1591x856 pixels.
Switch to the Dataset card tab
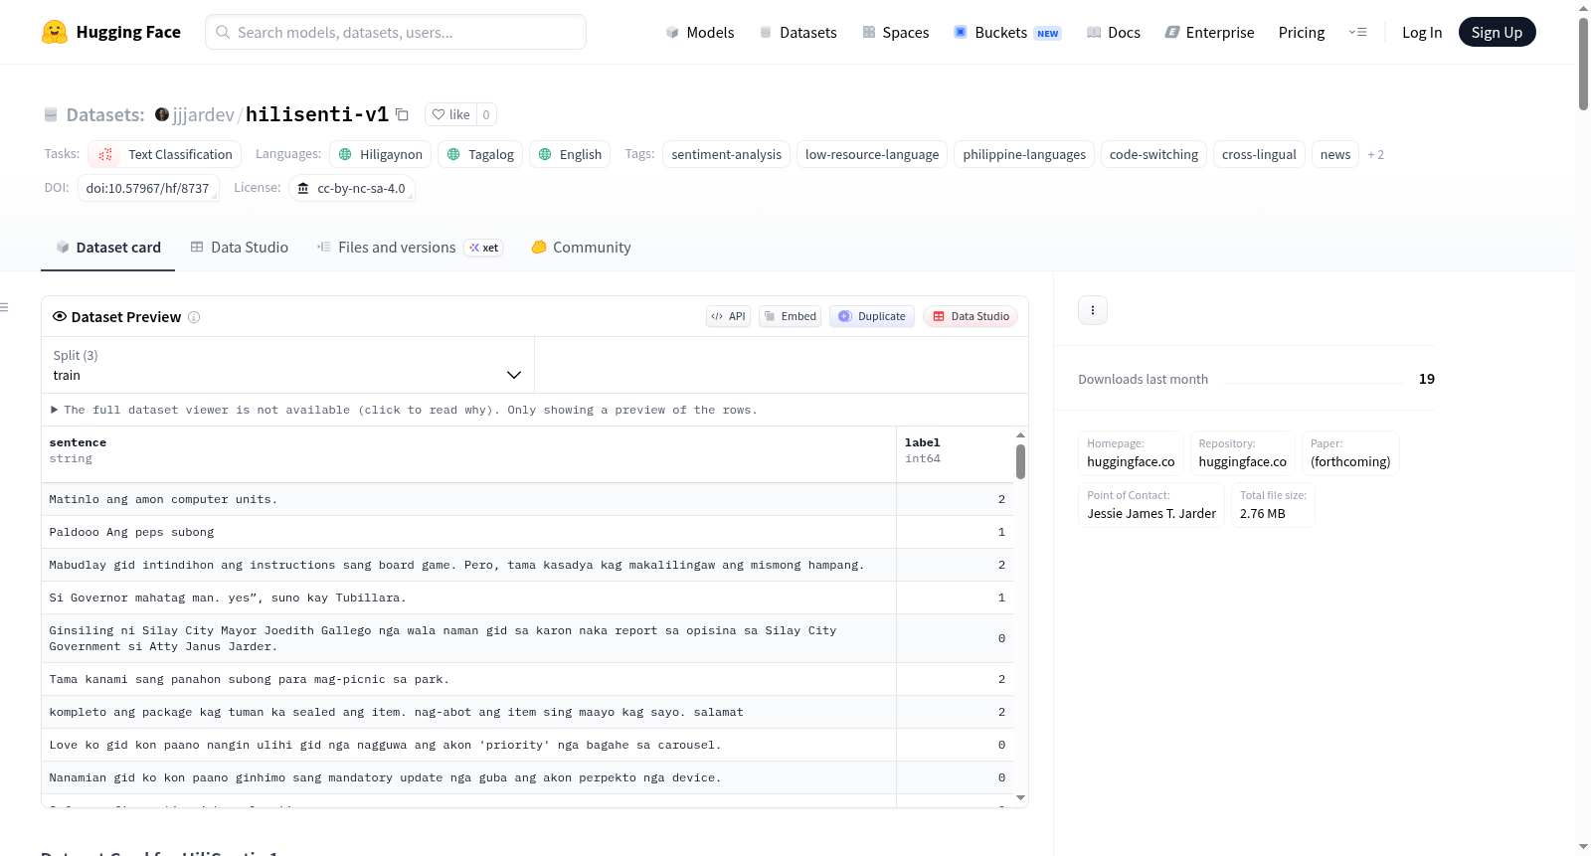(107, 248)
